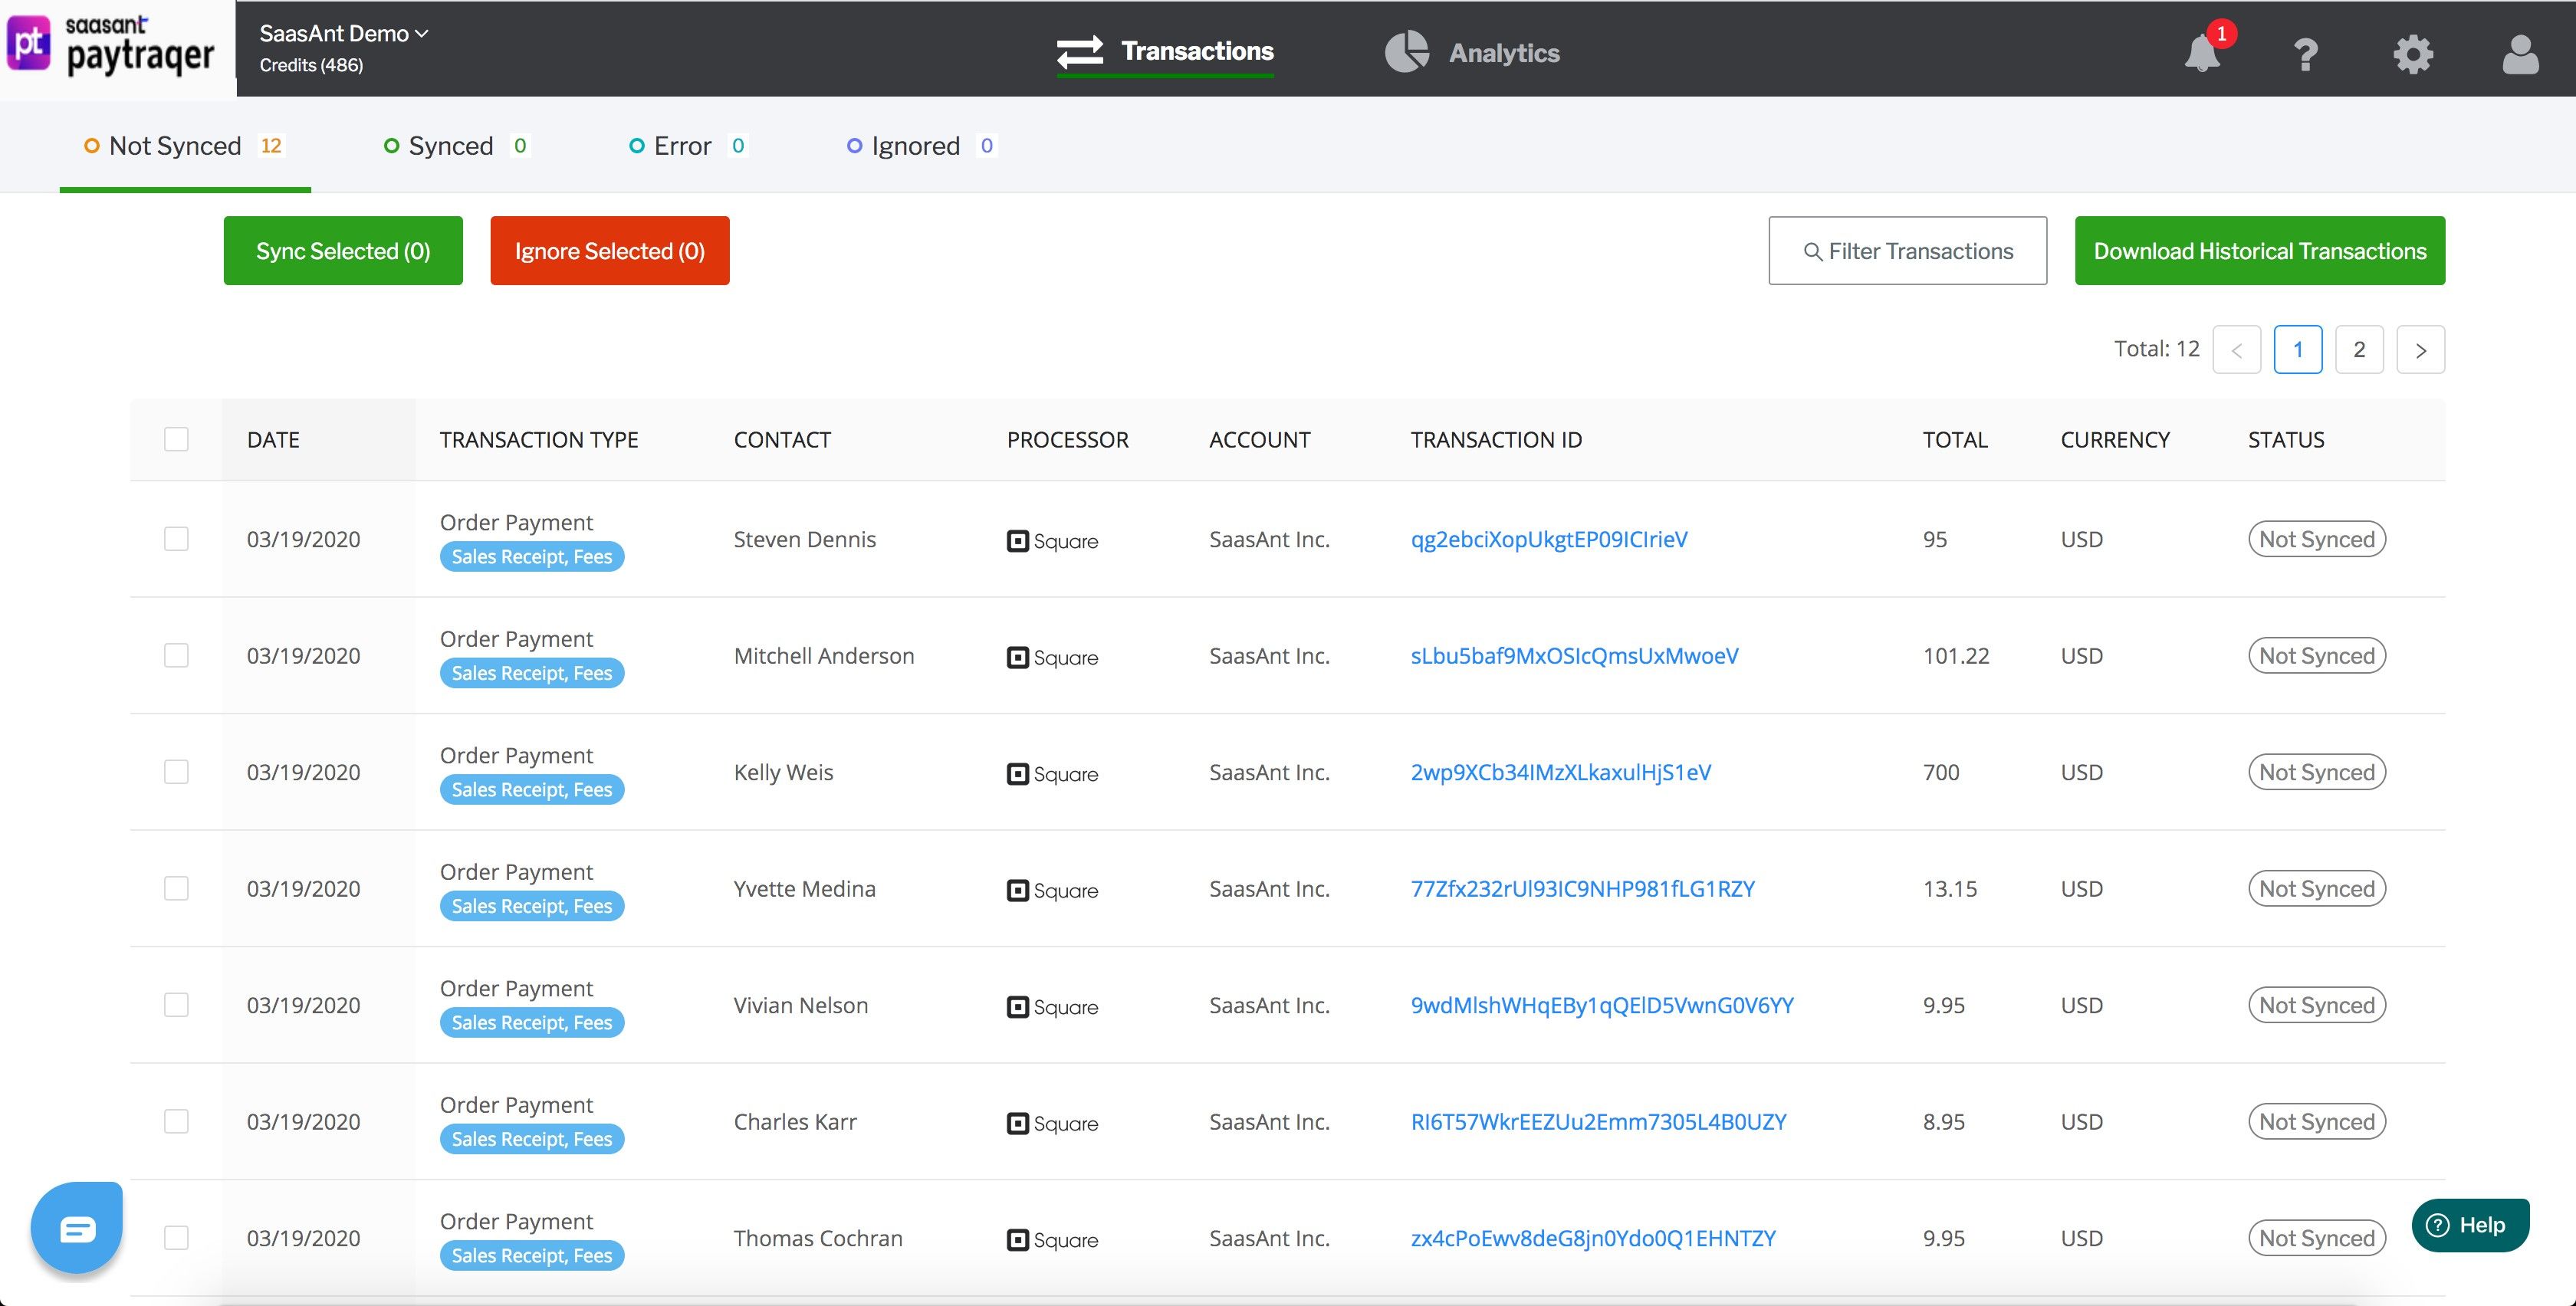Viewport: 2576px width, 1306px height.
Task: Check the Thomas Cochran transaction checkbox
Action: 176,1238
